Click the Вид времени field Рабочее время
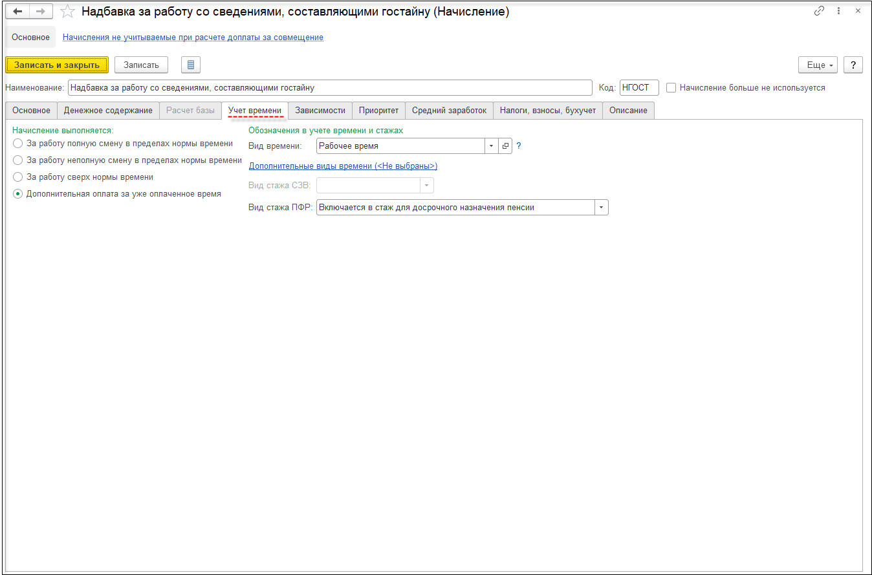 (x=400, y=146)
